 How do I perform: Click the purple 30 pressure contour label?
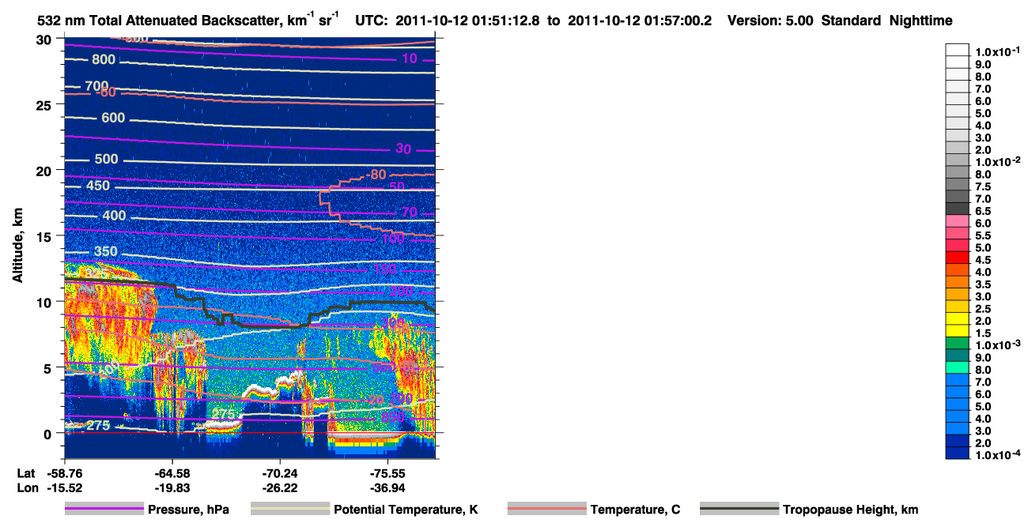[403, 149]
